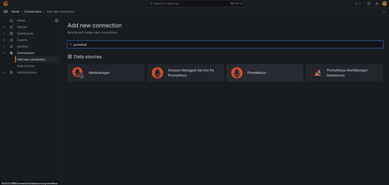
Task: Open Home in the sidebar
Action: point(21,21)
